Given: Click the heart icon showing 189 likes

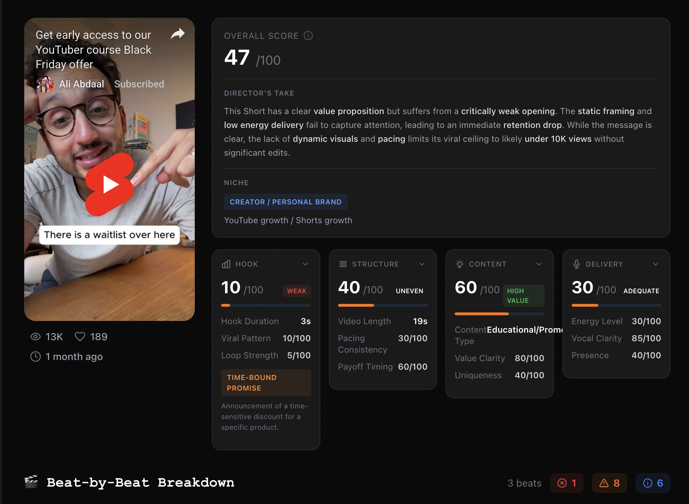Looking at the screenshot, I should [80, 337].
